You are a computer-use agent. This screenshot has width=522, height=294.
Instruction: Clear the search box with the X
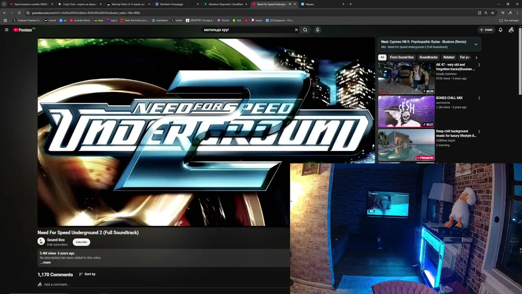coord(296,30)
